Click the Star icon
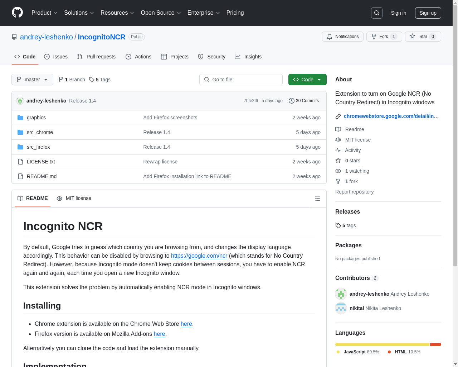The height and width of the screenshot is (367, 458). click(413, 37)
